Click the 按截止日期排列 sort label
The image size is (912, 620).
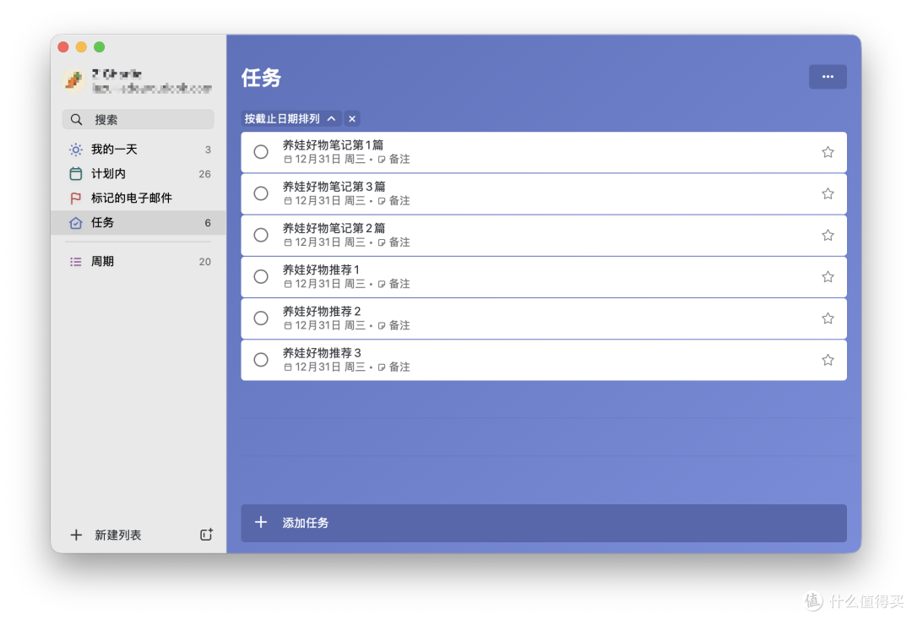tap(282, 118)
